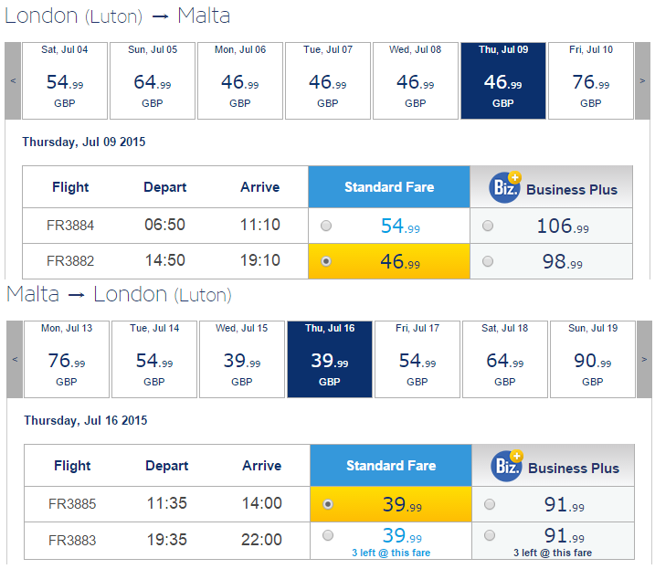Select FR3884 Business Plus 106.99 option
655x569 pixels.
pos(488,226)
